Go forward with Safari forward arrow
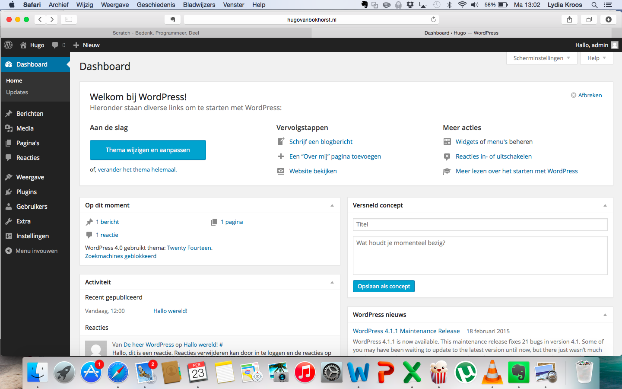This screenshot has width=622, height=389. [52, 19]
